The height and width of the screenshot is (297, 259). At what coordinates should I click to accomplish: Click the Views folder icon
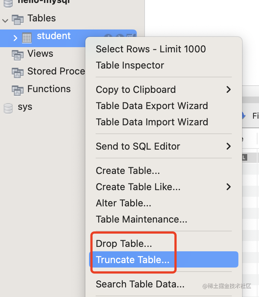(x=17, y=55)
